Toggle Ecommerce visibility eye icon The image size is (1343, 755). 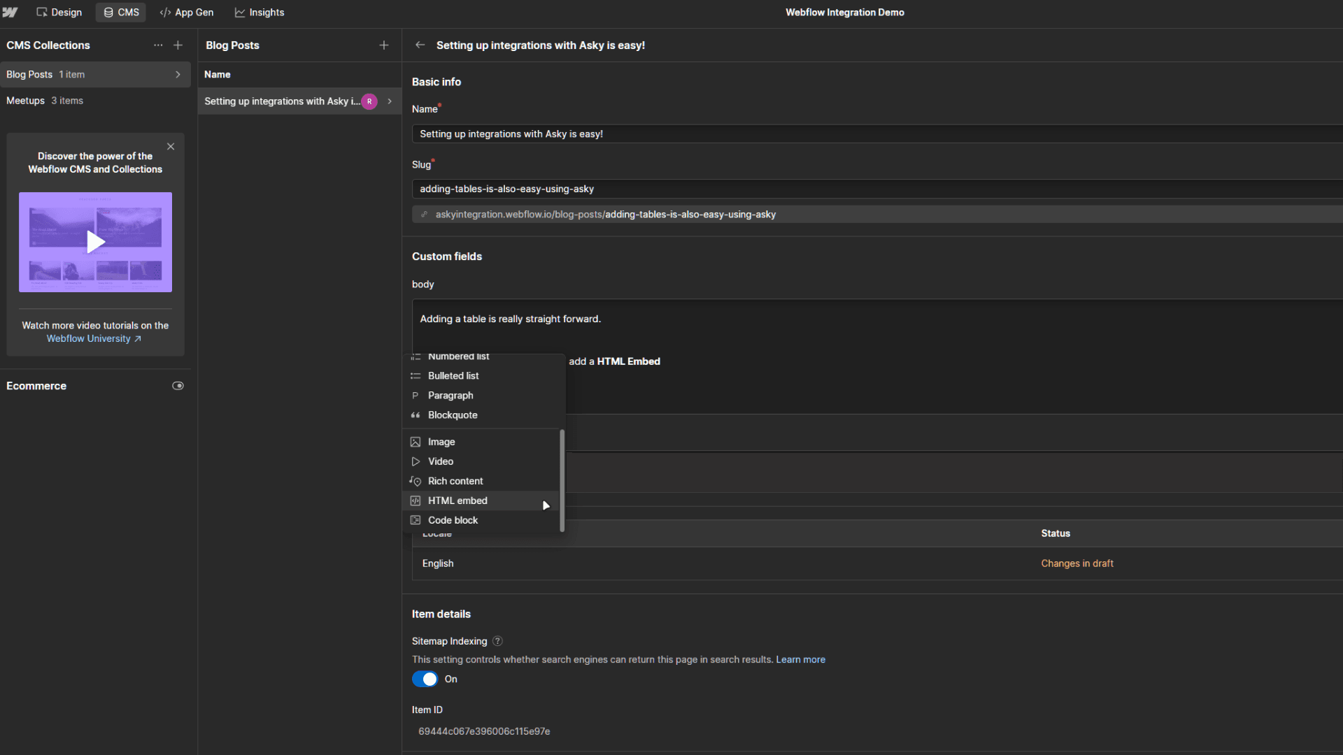178,386
